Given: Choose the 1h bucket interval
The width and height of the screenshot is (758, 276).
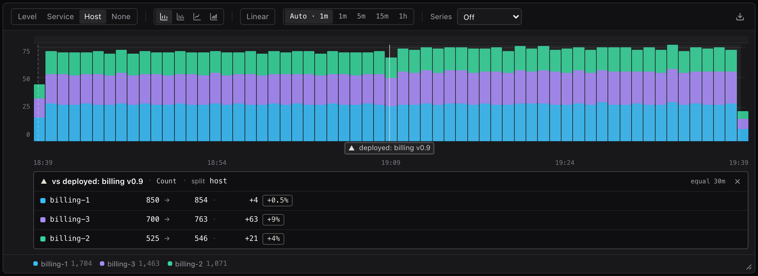Looking at the screenshot, I should click(x=403, y=16).
